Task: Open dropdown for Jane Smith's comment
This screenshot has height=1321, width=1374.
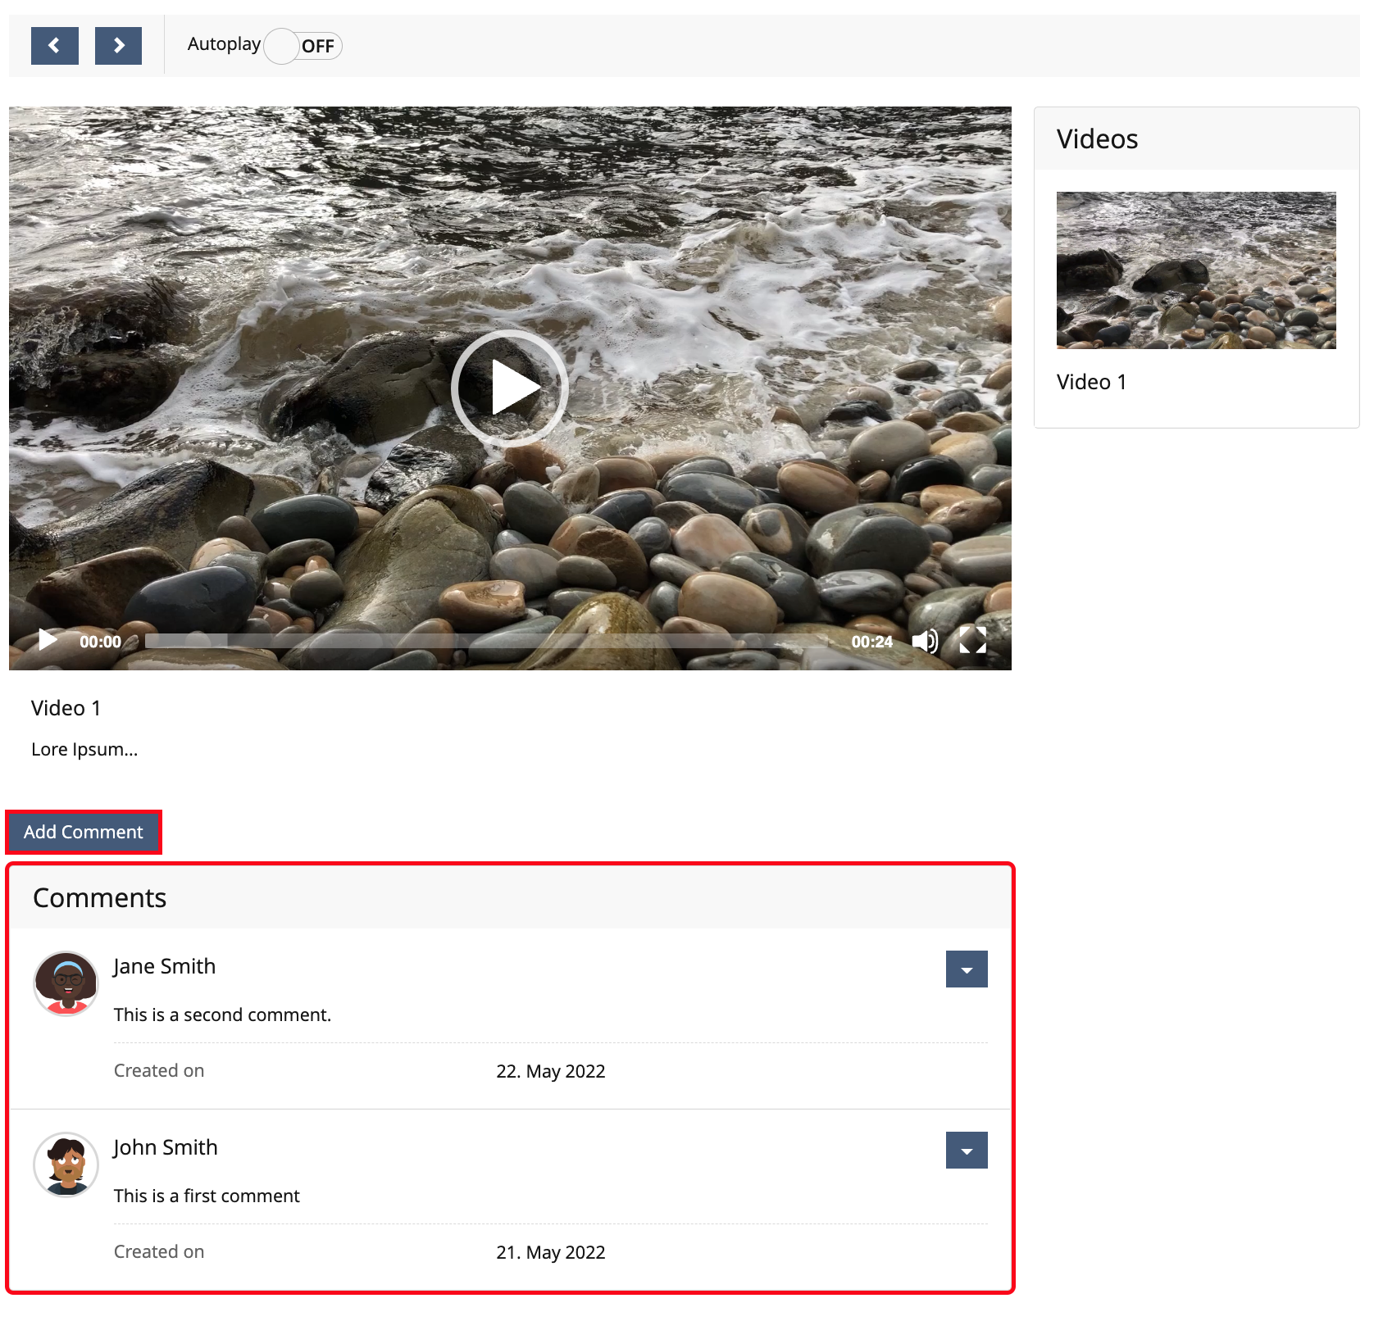Action: 966,969
